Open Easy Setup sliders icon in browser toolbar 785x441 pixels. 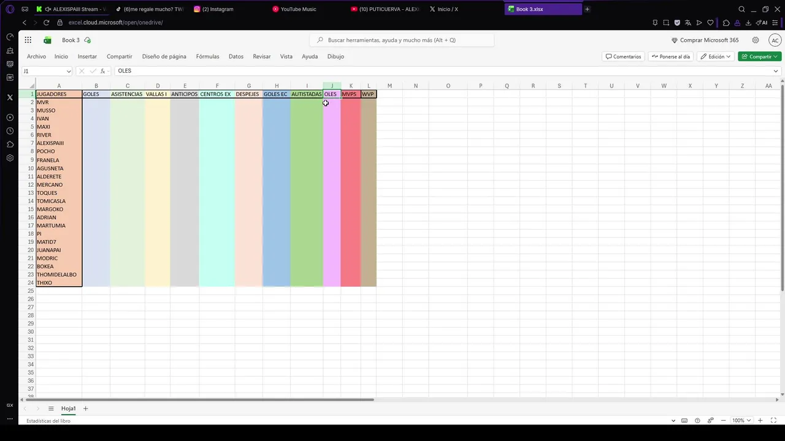point(776,23)
